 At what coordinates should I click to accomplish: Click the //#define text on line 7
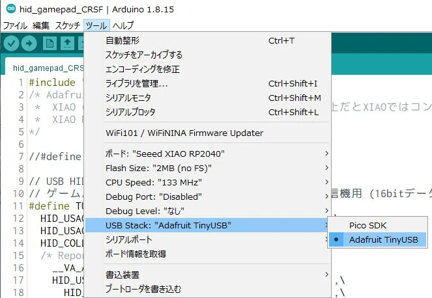(55, 157)
